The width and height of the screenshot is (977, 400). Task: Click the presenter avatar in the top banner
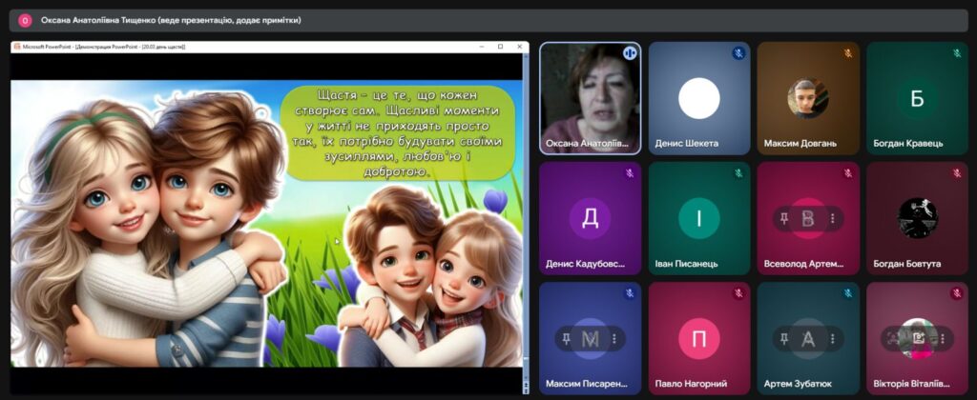25,20
